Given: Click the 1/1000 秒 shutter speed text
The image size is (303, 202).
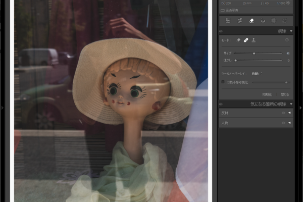Looking at the screenshot, I should [x=283, y=4].
